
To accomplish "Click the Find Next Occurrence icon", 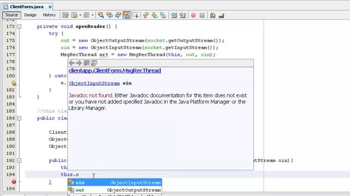I will point(118,15).
